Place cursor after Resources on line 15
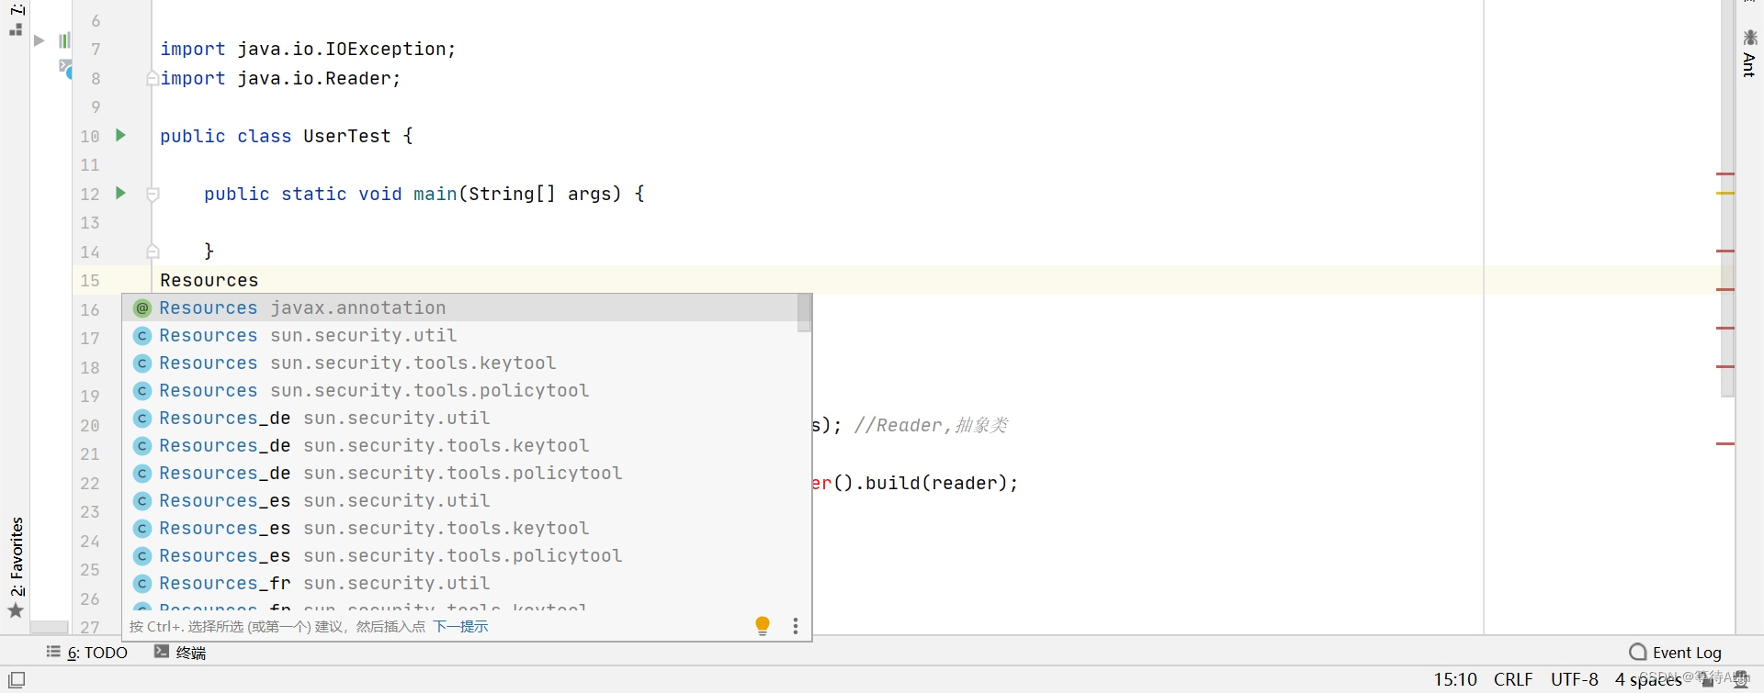 (259, 280)
